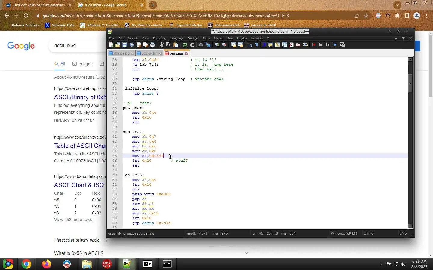Click the Print toolbar icon
The height and width of the screenshot is (270, 433).
click(x=152, y=45)
